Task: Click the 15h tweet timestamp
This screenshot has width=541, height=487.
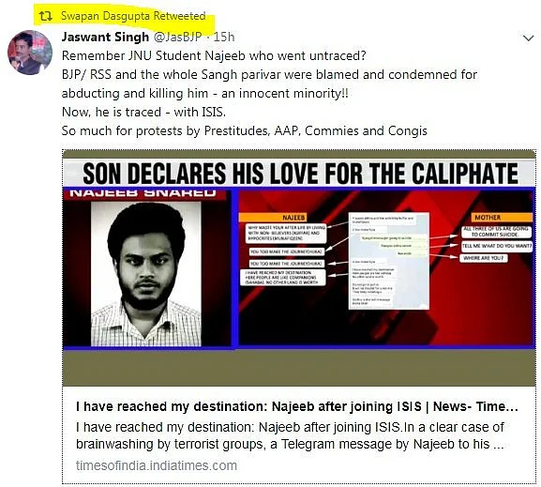Action: point(224,37)
